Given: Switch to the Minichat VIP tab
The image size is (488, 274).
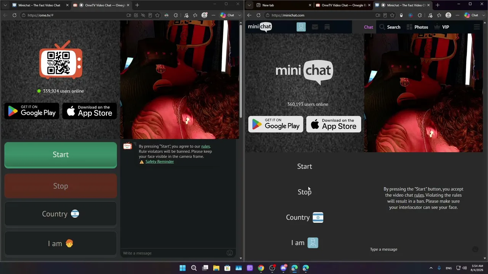Looking at the screenshot, I should [x=441, y=27].
